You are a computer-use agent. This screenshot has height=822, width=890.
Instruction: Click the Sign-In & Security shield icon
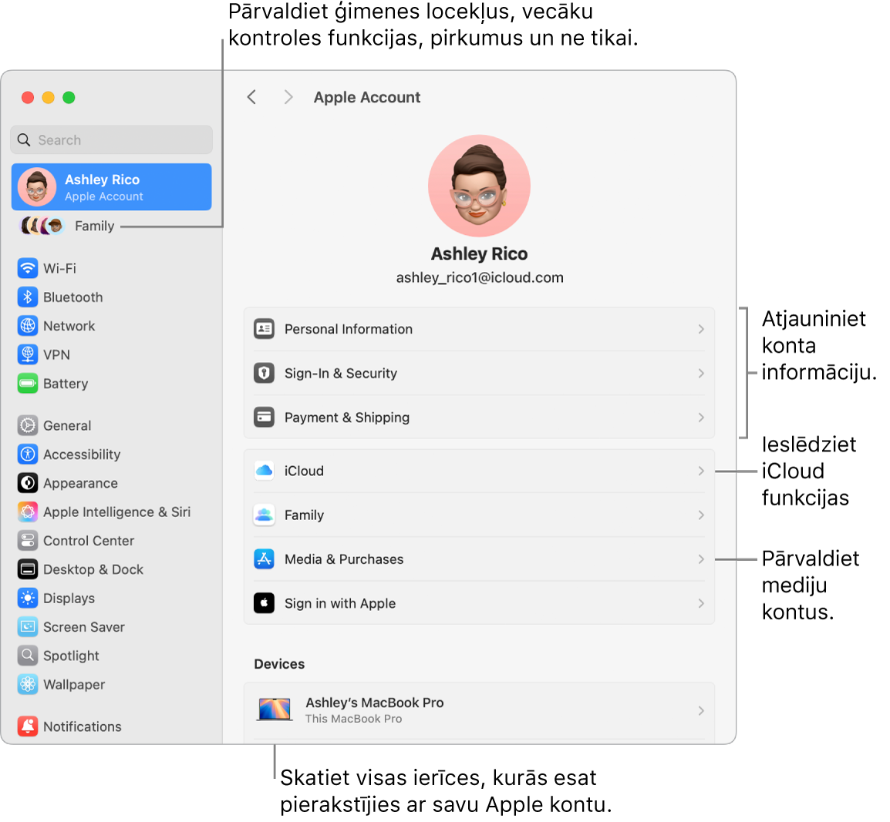pos(264,374)
